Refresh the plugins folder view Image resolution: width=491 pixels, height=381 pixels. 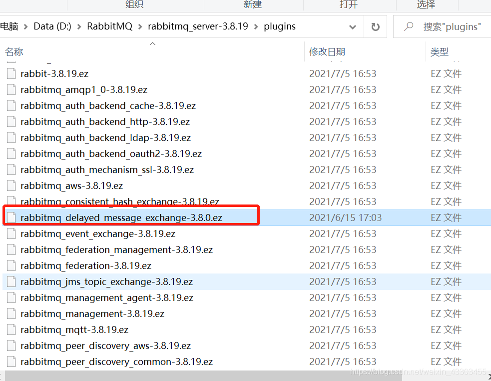376,26
